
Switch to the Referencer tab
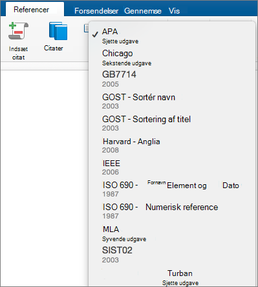31,10
